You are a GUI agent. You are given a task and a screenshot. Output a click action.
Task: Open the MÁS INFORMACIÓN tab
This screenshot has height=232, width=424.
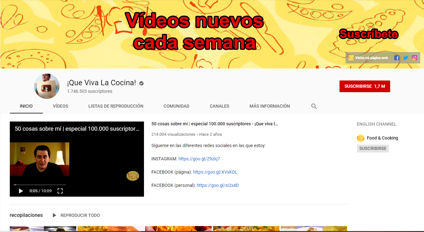270,106
